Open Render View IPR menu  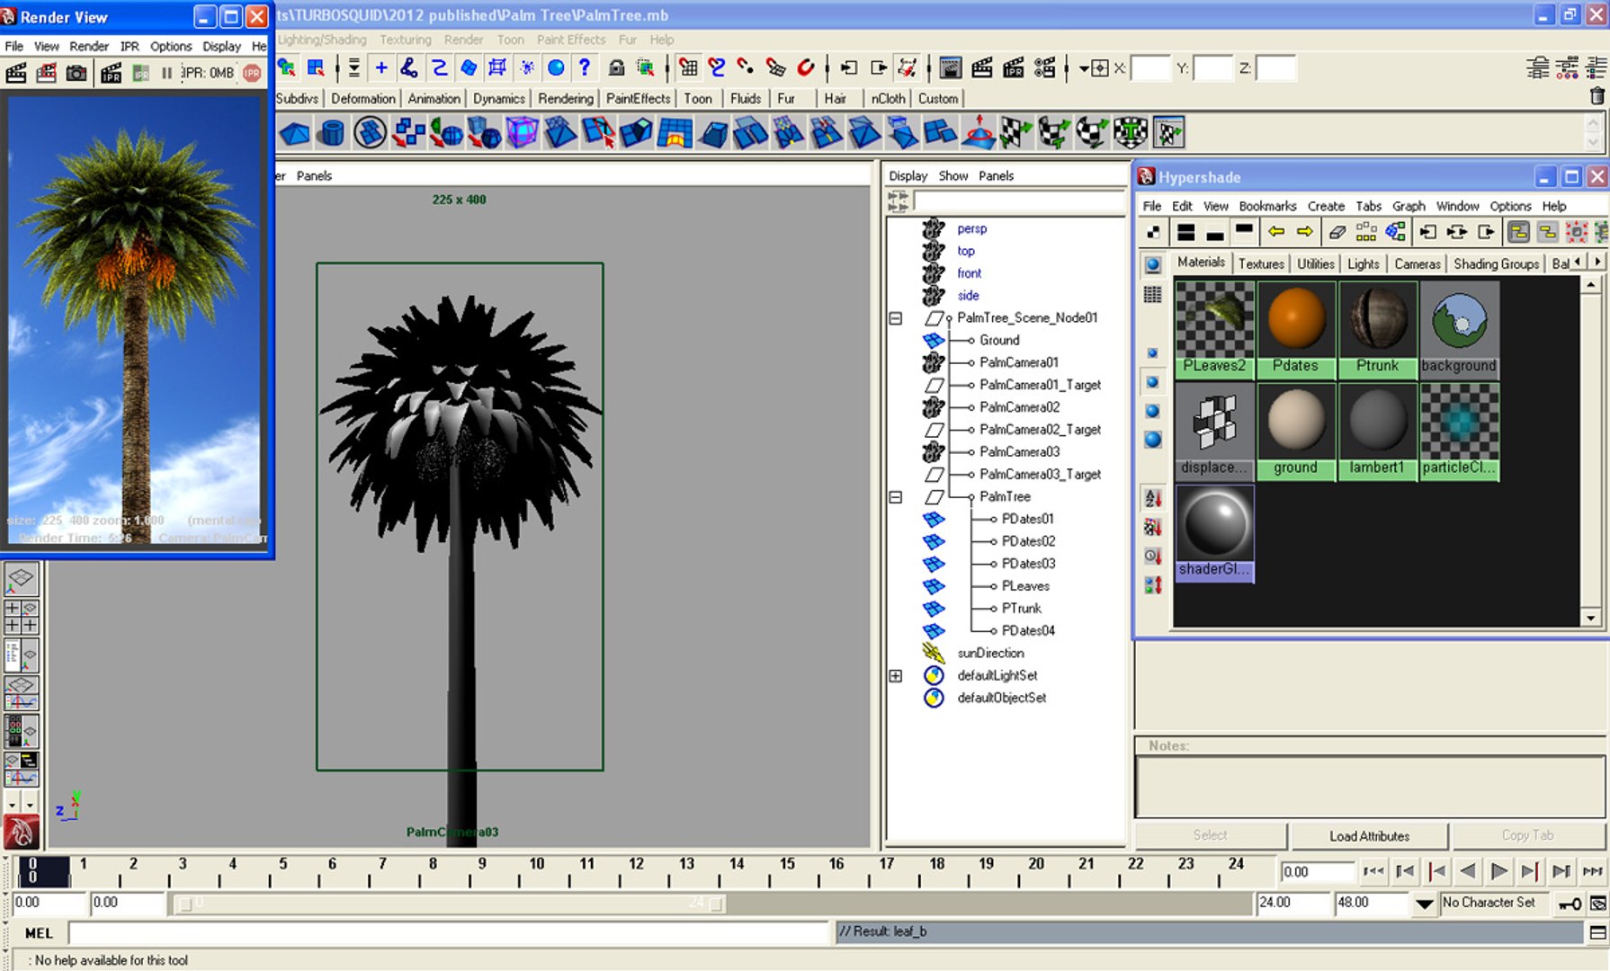[x=130, y=46]
